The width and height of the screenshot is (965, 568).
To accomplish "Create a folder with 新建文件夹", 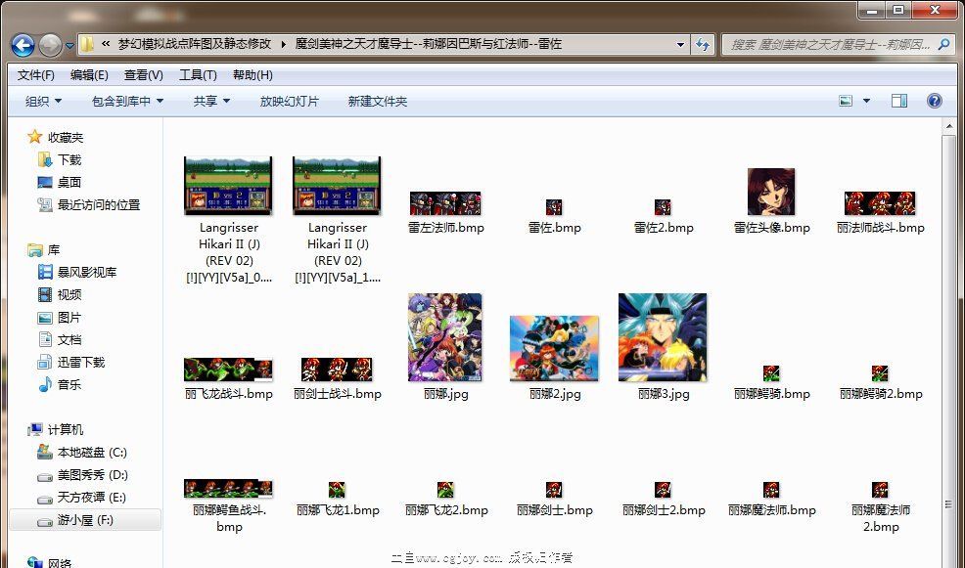I will coord(377,101).
